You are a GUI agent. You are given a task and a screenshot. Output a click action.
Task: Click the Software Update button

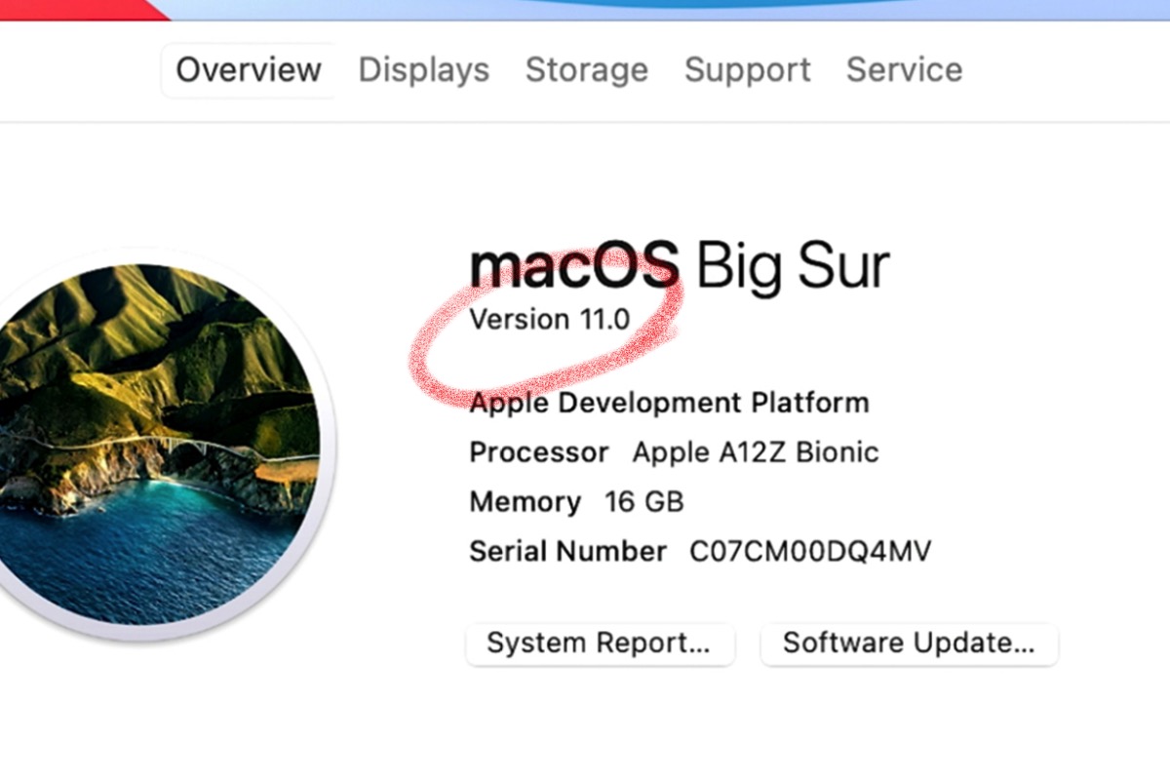click(x=909, y=644)
